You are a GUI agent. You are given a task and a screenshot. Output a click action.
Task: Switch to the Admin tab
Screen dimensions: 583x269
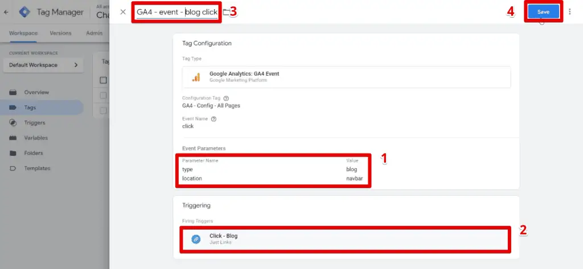[x=94, y=33]
